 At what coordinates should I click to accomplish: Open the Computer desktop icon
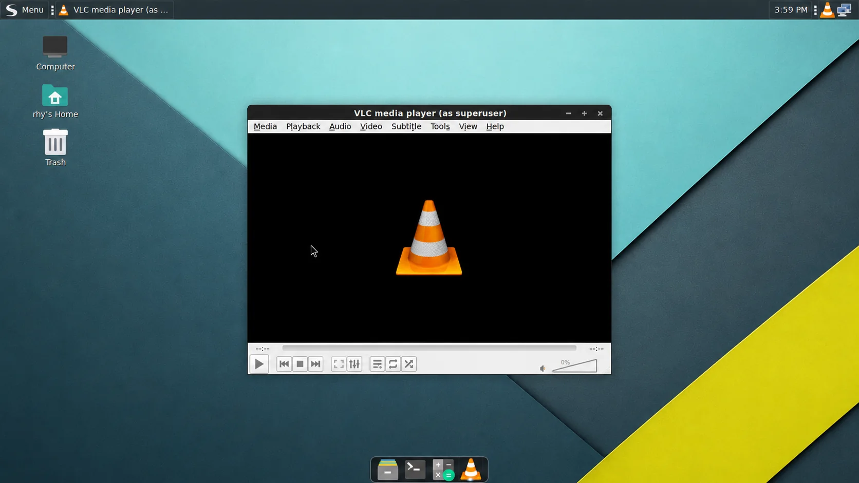click(x=55, y=53)
